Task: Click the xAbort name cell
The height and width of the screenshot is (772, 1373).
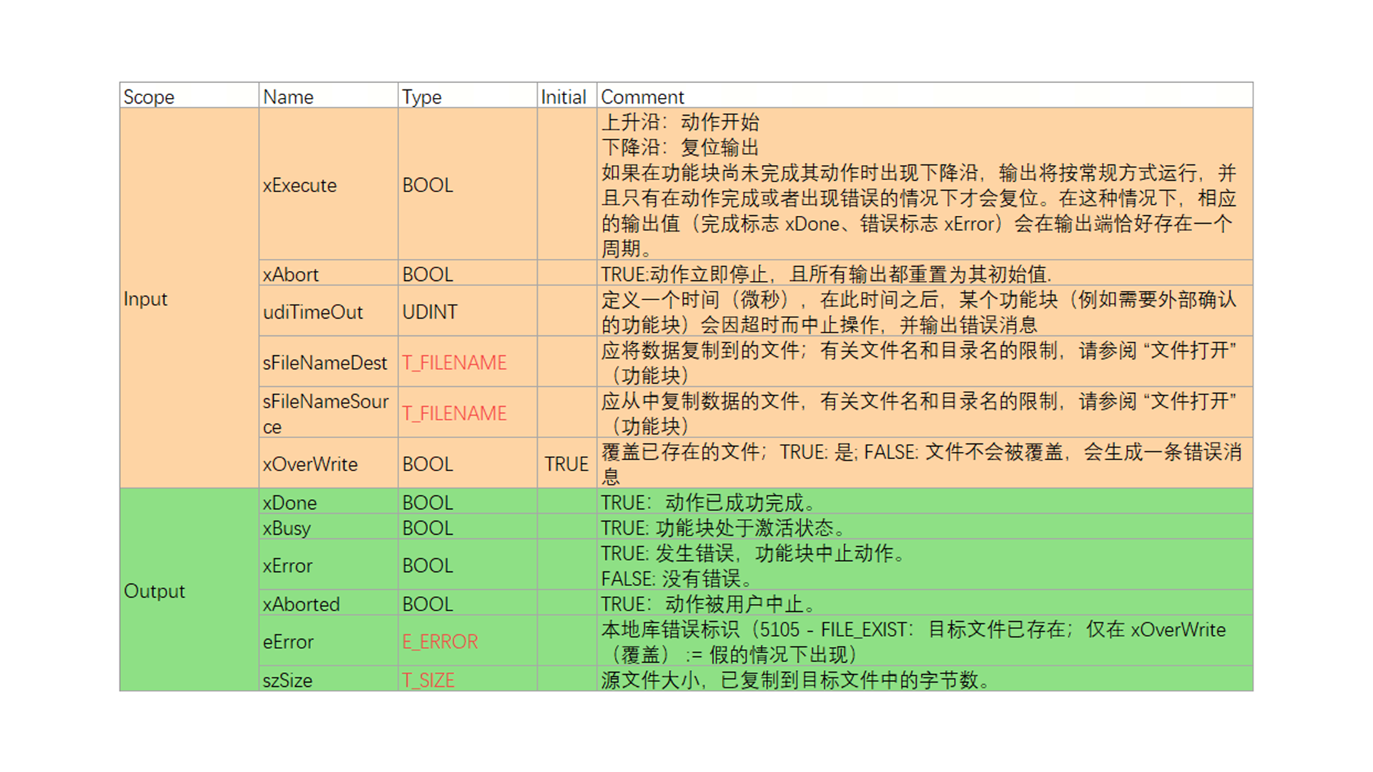Action: click(x=290, y=274)
